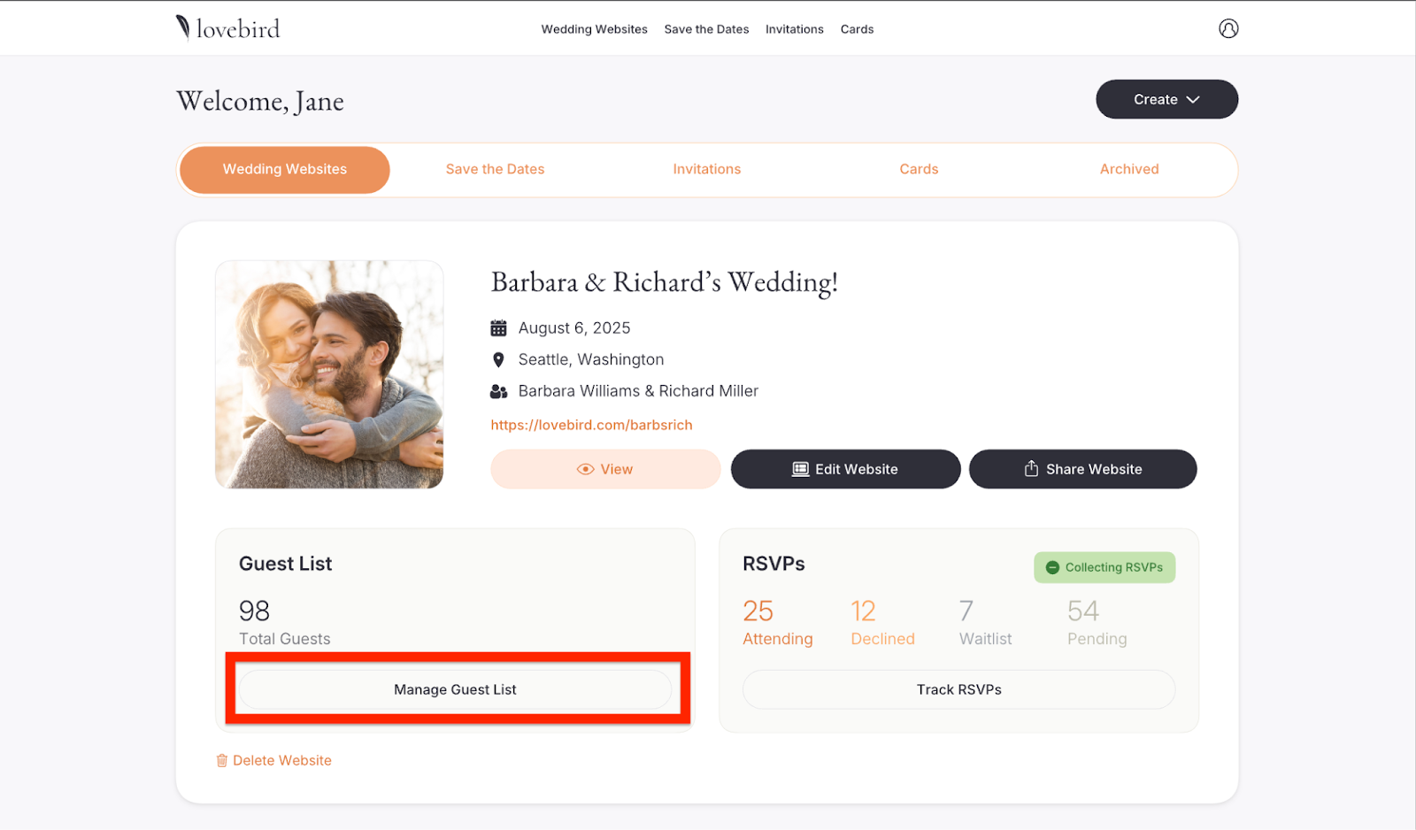Click the calendar icon beside August 6, 2025
This screenshot has width=1416, height=830.
pos(498,328)
